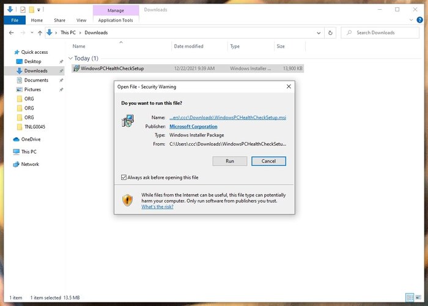This screenshot has width=428, height=306.
Task: Switch to the Home ribbon tab
Action: click(x=37, y=20)
